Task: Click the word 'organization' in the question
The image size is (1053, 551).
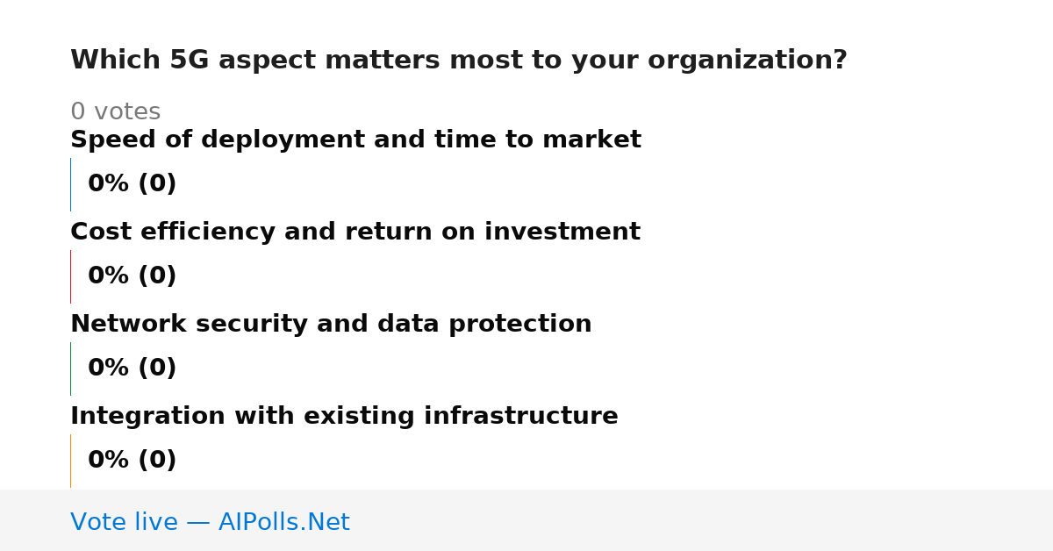Action: tap(701, 61)
